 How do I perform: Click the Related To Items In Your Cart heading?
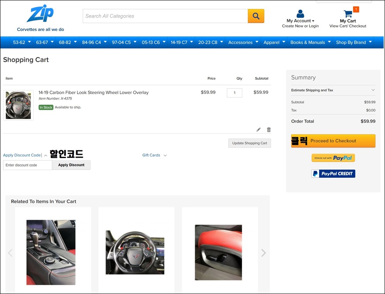[x=43, y=201]
